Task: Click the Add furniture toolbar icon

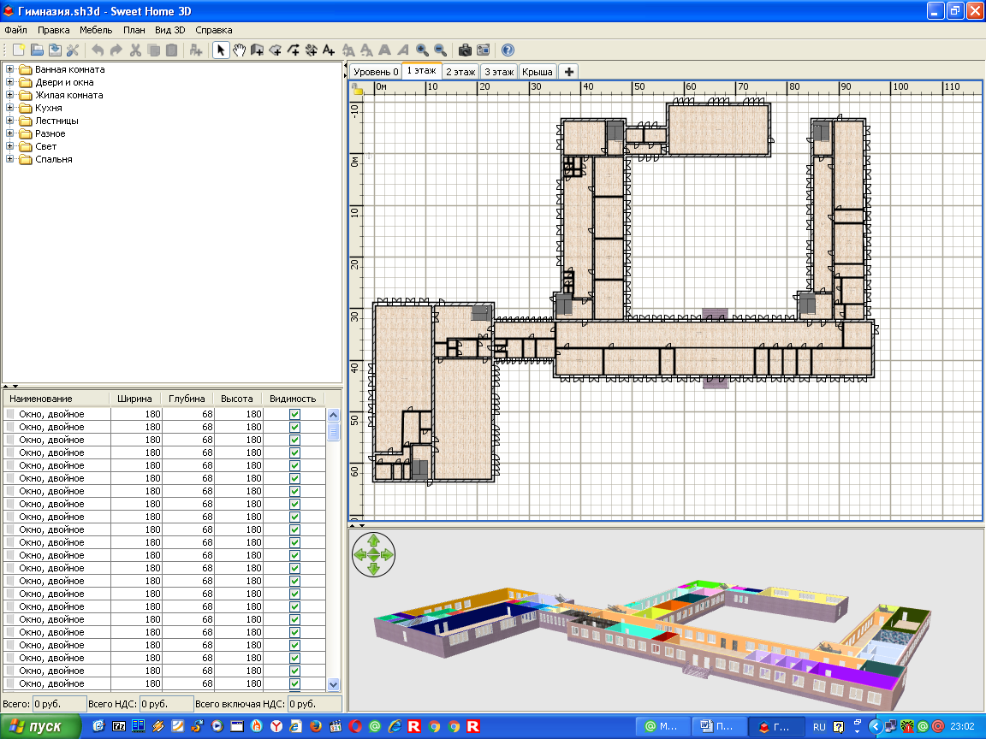Action: pos(195,50)
